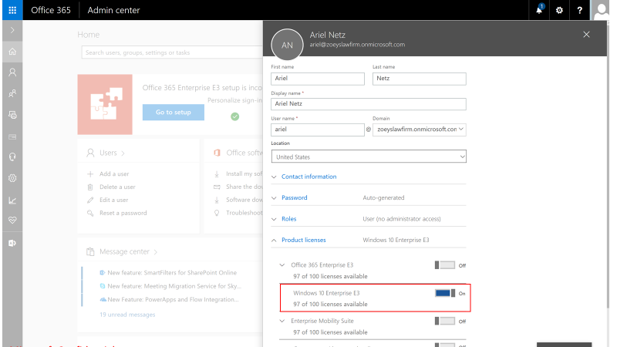Close the Ariel Netz user panel
The width and height of the screenshot is (617, 347).
click(x=586, y=35)
